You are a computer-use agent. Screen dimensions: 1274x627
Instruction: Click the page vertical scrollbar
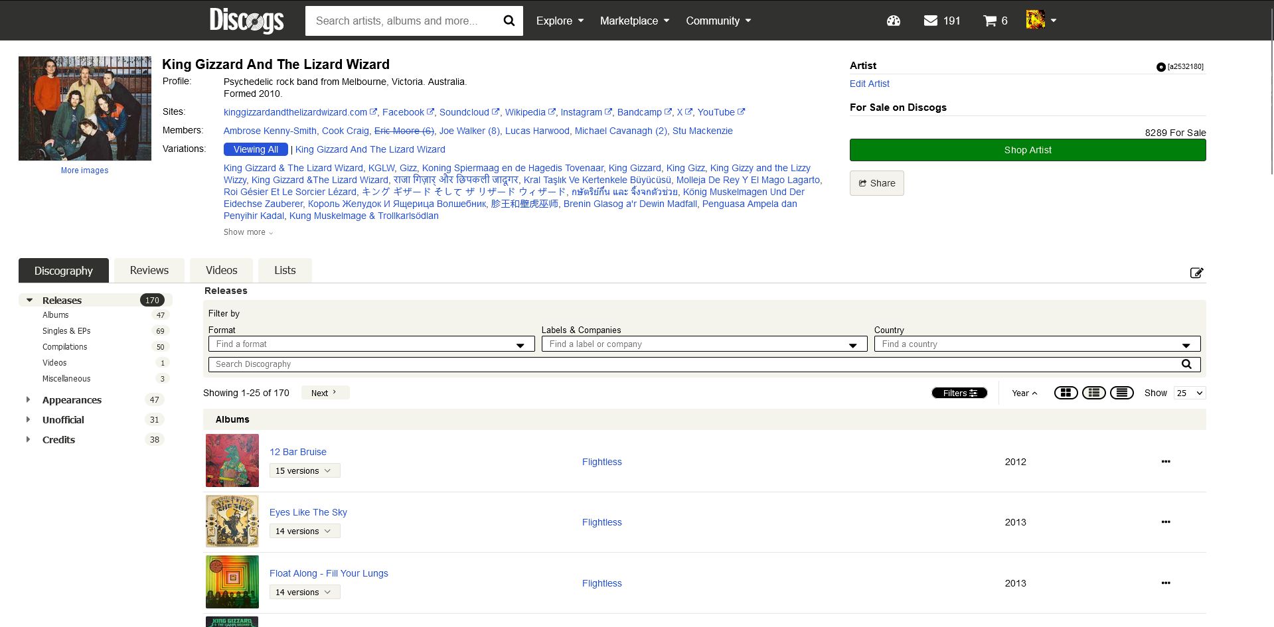pyautogui.click(x=1271, y=93)
